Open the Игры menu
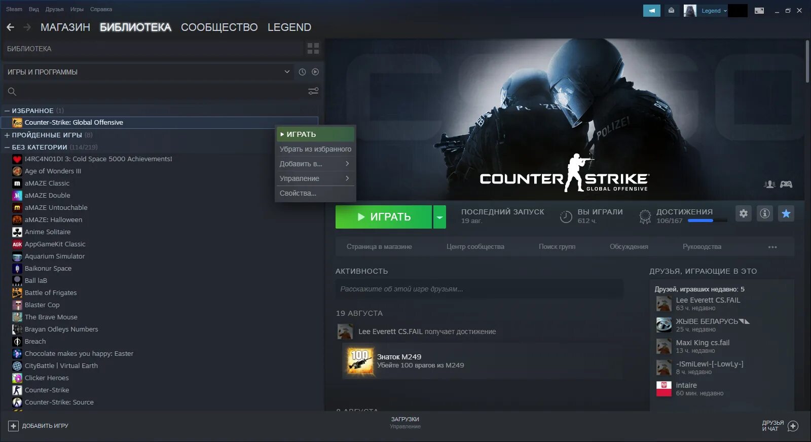Image resolution: width=811 pixels, height=442 pixels. coord(77,9)
